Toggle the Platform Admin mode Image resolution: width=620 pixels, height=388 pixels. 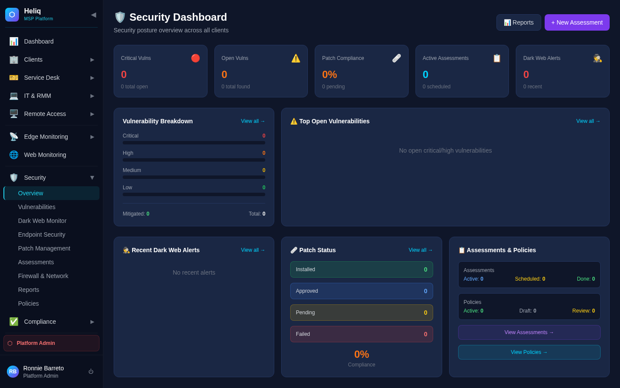click(51, 343)
